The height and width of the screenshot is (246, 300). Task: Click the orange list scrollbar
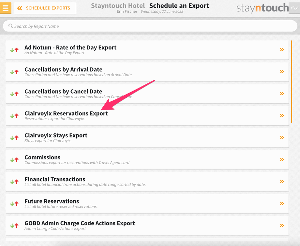coord(292,82)
